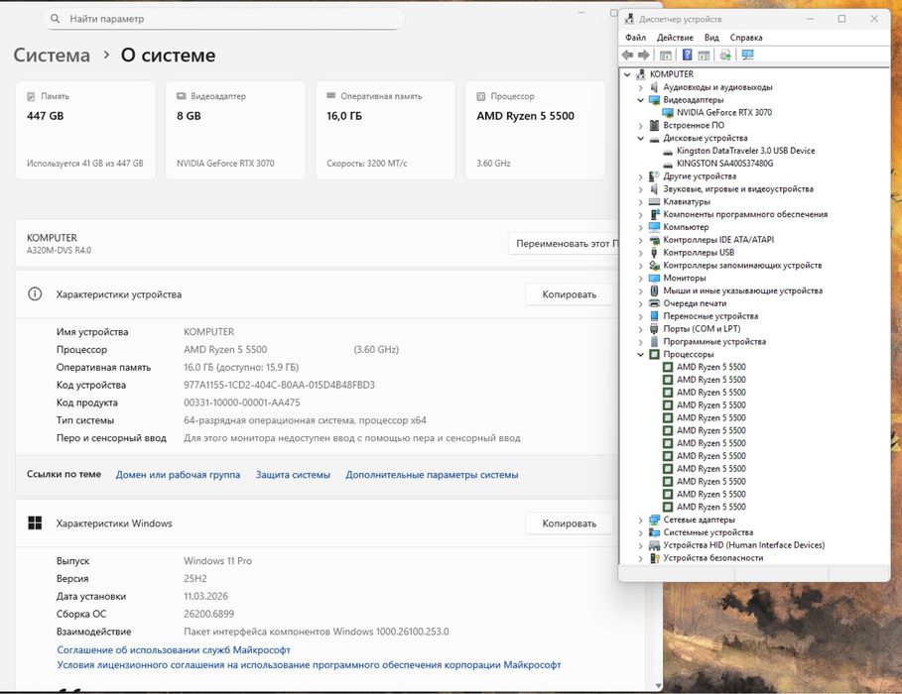Collapse the Процессоры tree node
The height and width of the screenshot is (694, 902).
640,354
